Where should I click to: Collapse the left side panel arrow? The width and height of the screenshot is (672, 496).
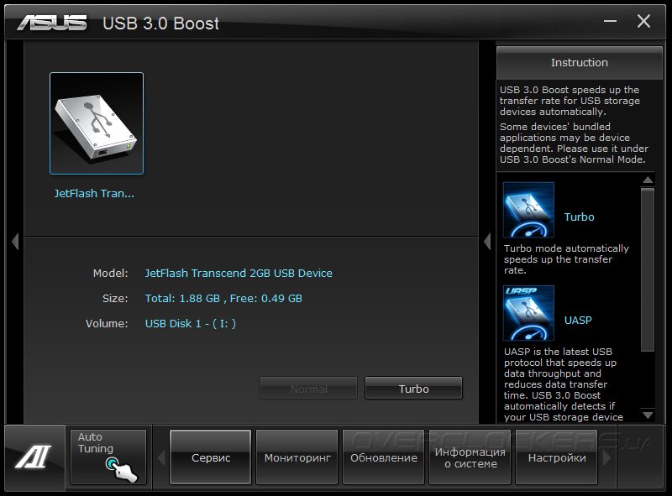[15, 242]
